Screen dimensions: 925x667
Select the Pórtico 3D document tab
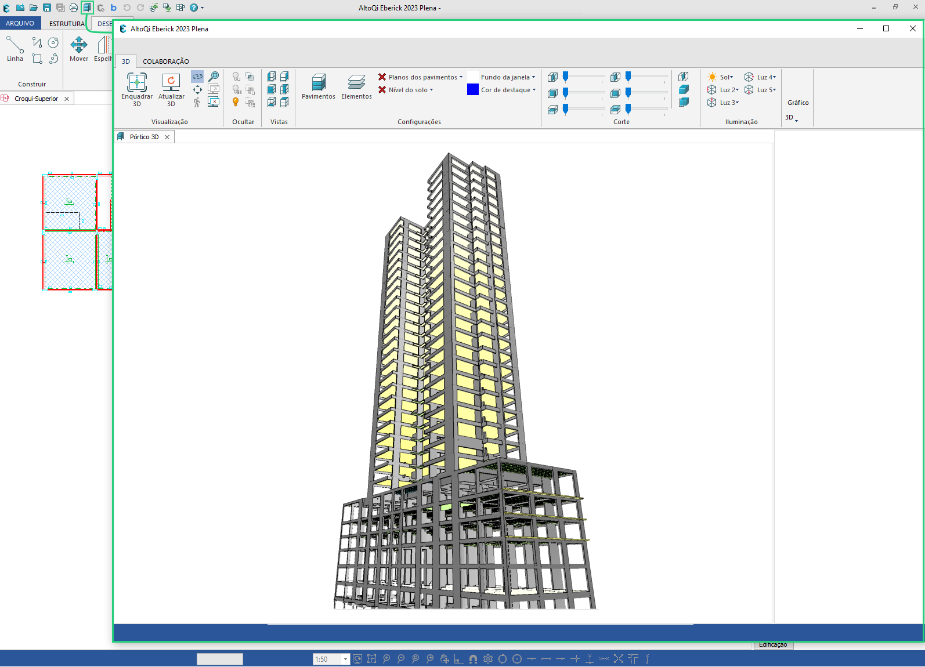point(144,137)
